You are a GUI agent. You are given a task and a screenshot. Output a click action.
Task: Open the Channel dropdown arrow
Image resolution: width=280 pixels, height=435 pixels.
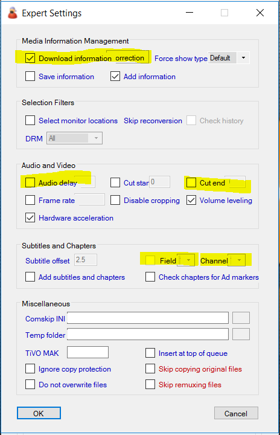pyautogui.click(x=239, y=260)
